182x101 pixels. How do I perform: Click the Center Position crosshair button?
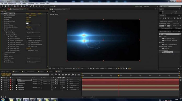[27, 15]
